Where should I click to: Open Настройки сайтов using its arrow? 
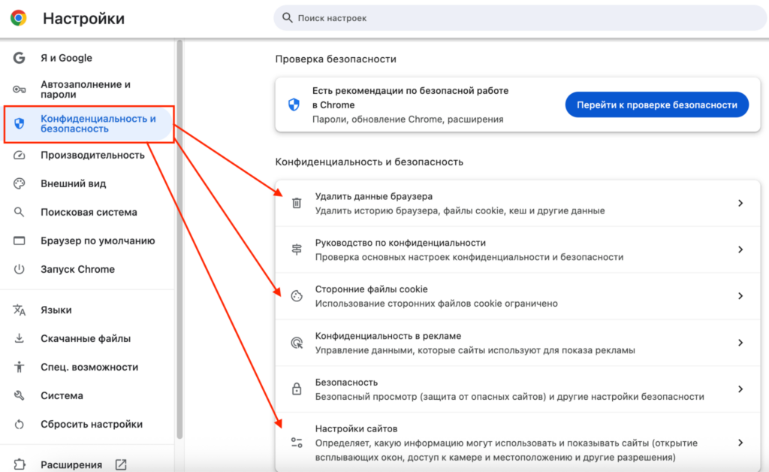740,442
